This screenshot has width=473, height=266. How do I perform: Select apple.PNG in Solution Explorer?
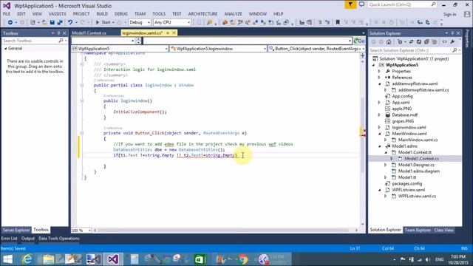point(401,109)
